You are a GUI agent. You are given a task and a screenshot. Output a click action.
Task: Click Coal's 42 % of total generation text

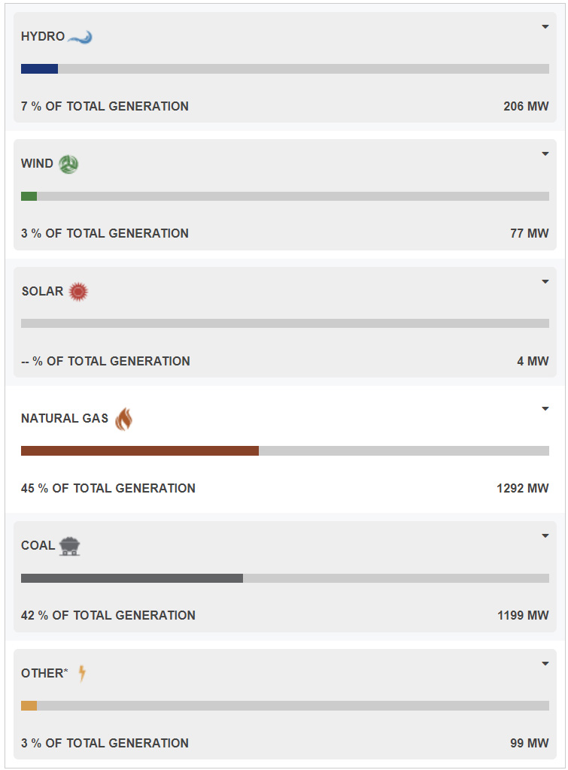(108, 616)
